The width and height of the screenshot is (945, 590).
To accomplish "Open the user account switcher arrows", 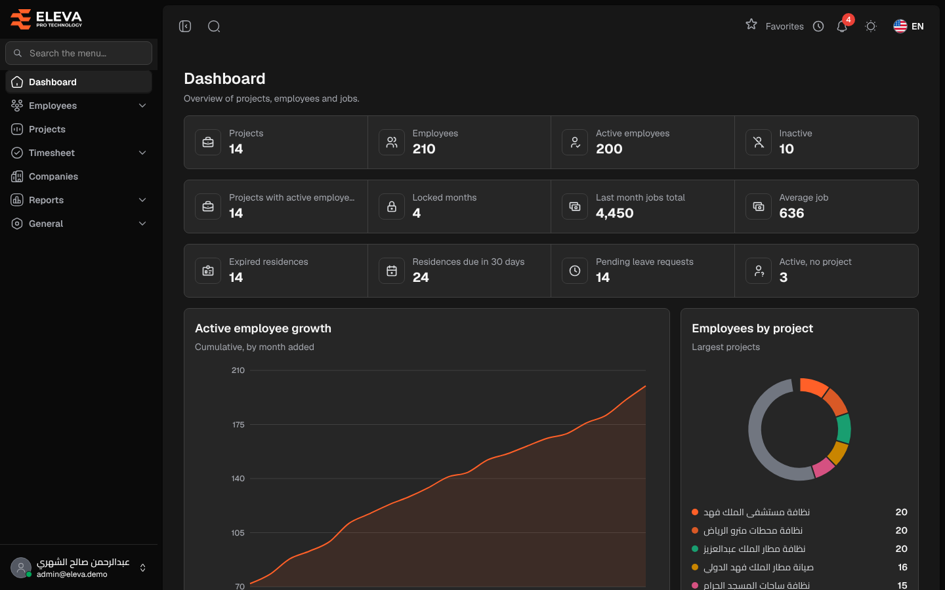I will pos(142,568).
